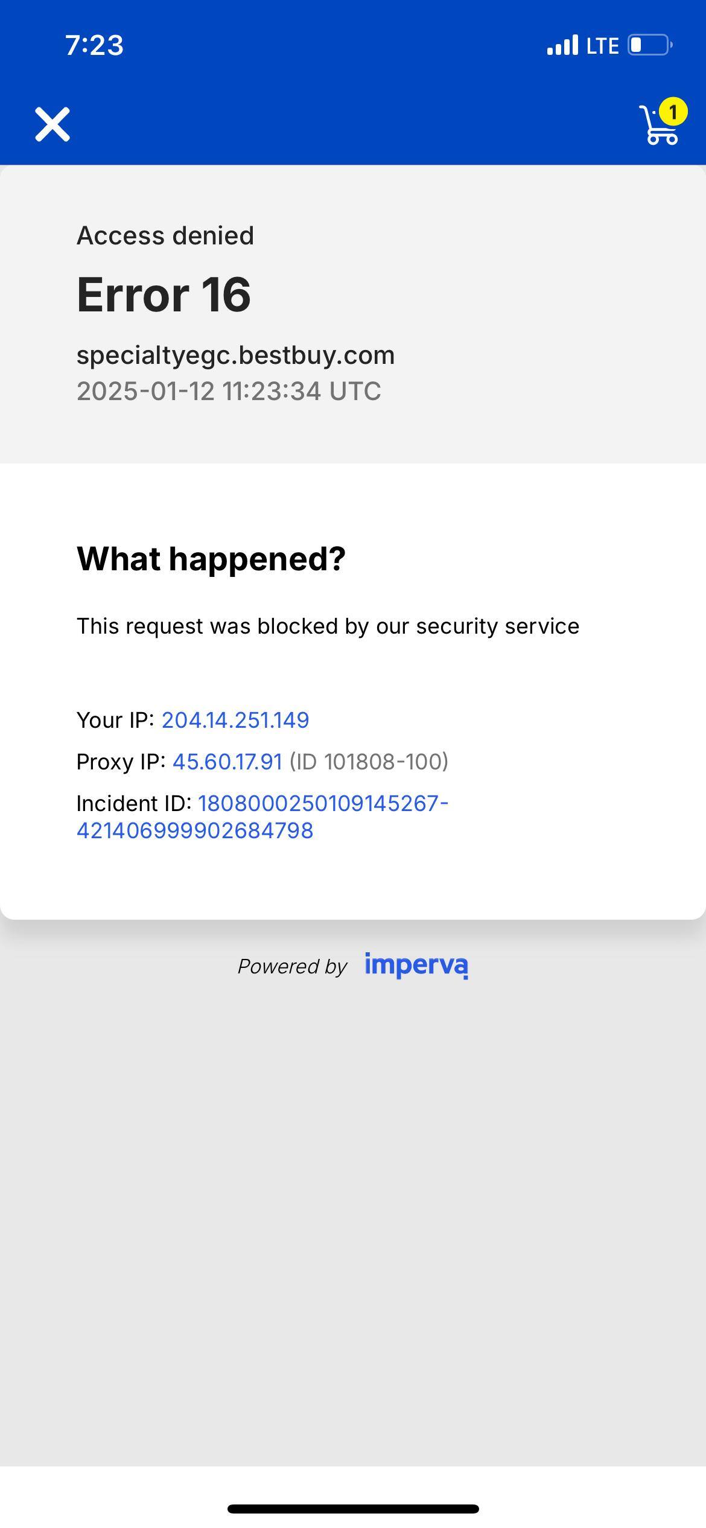
Task: Tap the Access denied label
Action: point(165,235)
